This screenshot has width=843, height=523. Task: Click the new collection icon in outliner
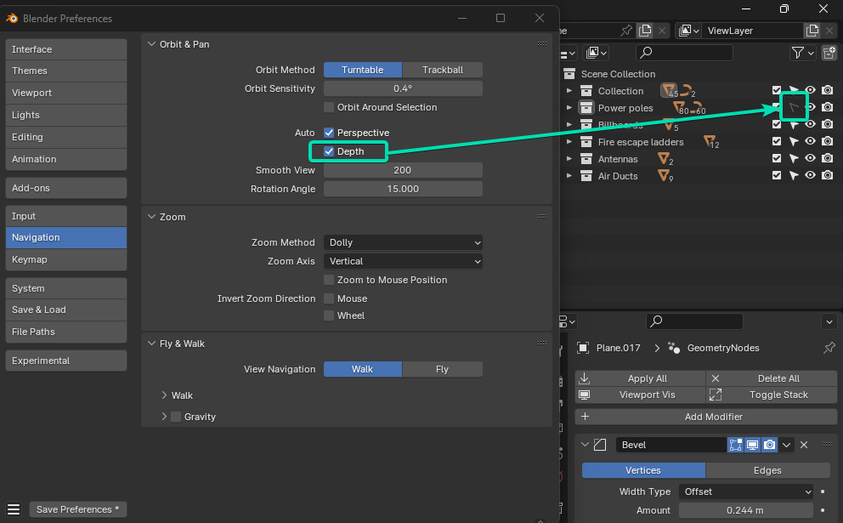click(829, 53)
